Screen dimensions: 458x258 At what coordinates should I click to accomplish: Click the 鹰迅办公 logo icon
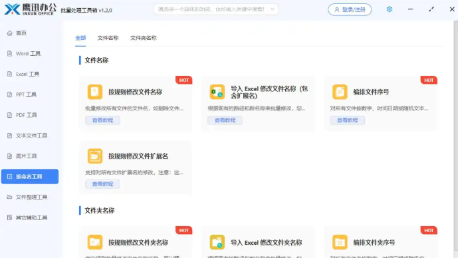tap(12, 9)
